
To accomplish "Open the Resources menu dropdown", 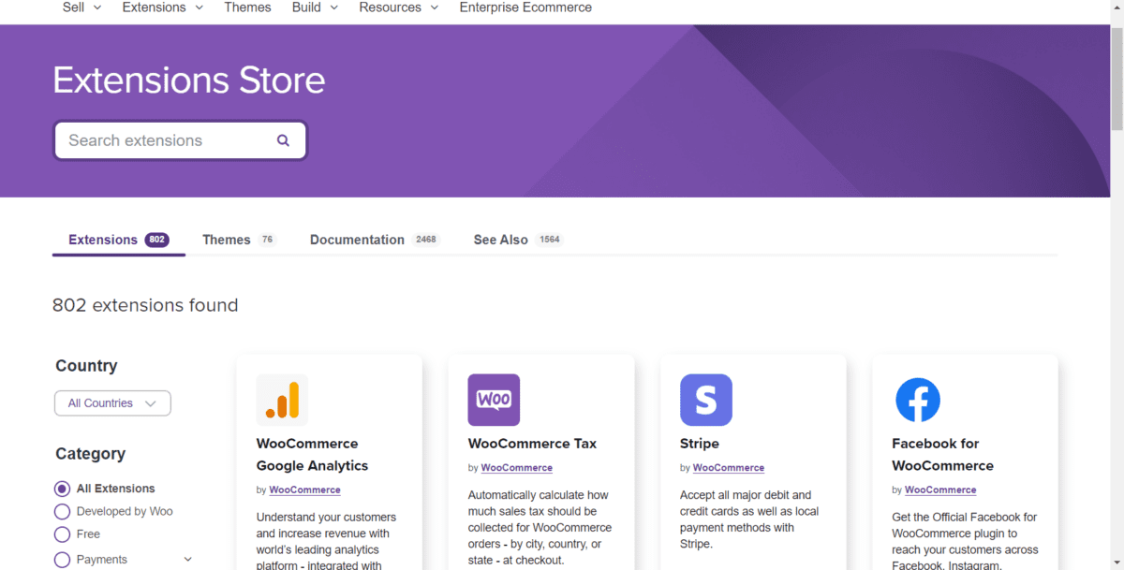I will point(399,7).
